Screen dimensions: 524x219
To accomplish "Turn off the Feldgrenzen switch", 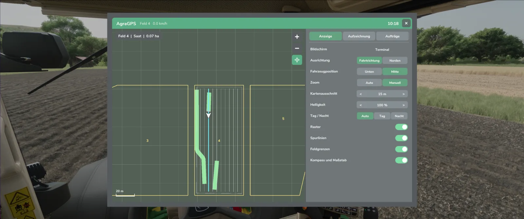I will click(401, 149).
